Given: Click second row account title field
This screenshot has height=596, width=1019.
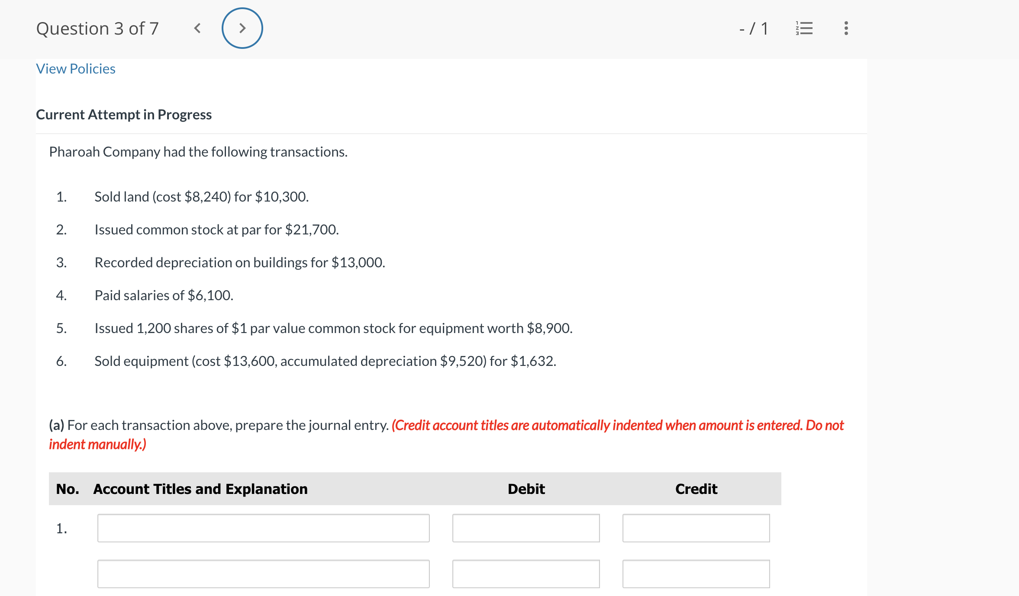Looking at the screenshot, I should (263, 574).
